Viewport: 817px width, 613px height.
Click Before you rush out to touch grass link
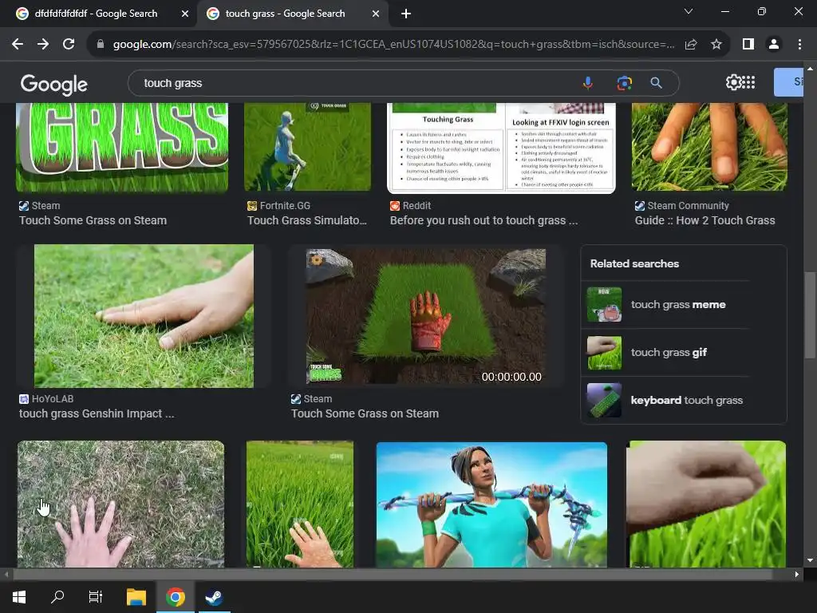(x=483, y=220)
